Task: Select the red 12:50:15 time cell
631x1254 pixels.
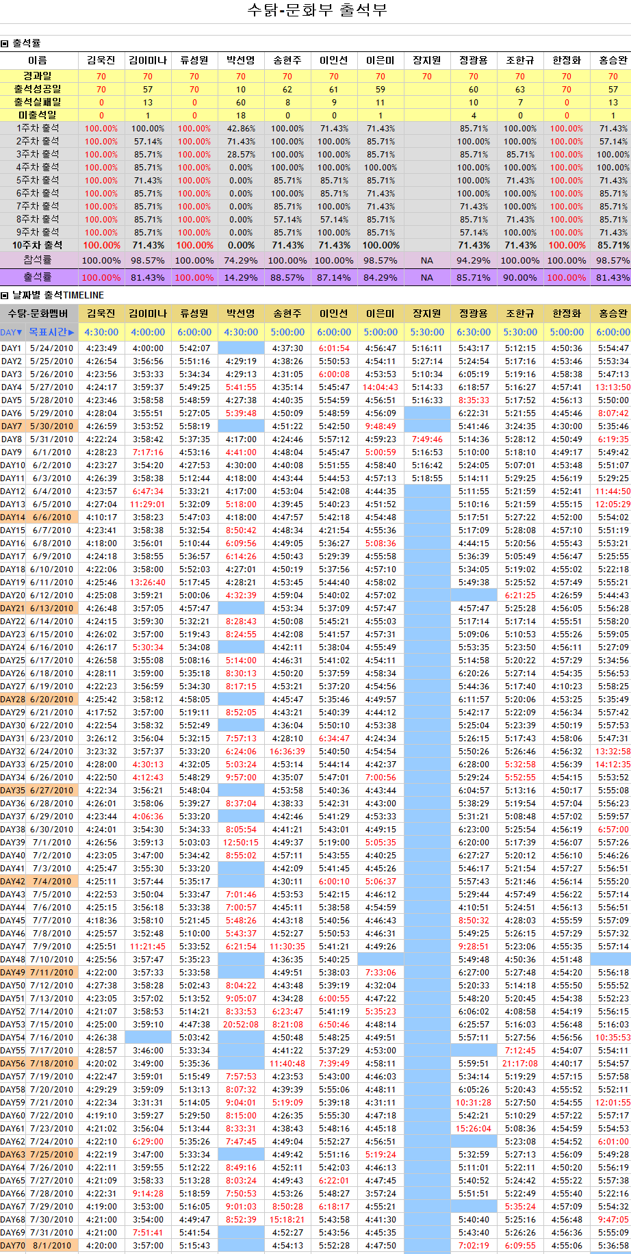Action: pos(241,842)
